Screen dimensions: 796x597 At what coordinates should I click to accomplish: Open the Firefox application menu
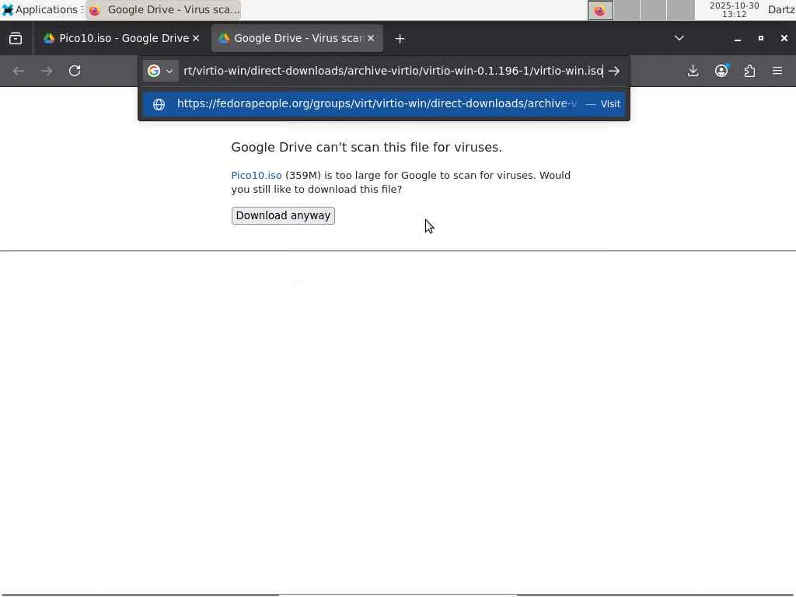click(x=777, y=71)
